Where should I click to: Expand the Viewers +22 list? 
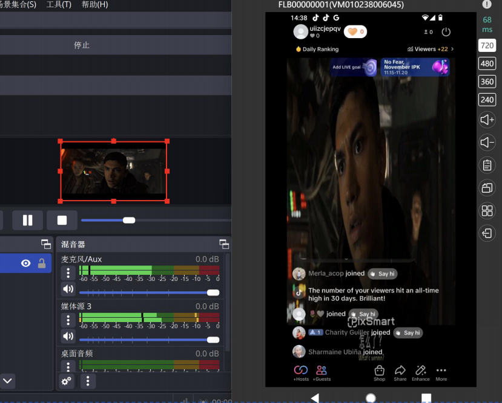coord(431,49)
